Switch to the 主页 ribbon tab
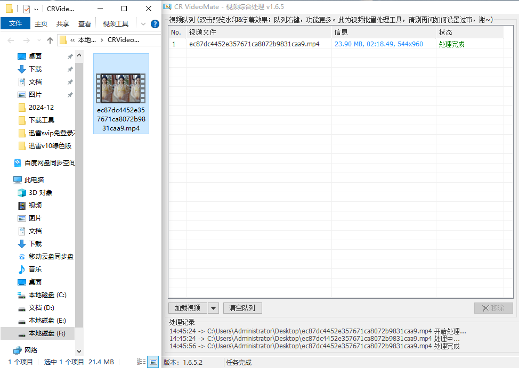 point(41,23)
